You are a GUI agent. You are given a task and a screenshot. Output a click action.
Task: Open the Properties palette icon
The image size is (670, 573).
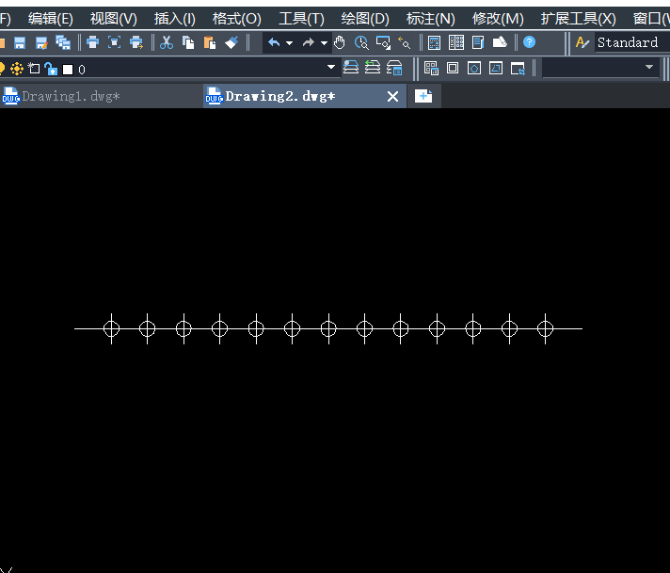[x=434, y=42]
